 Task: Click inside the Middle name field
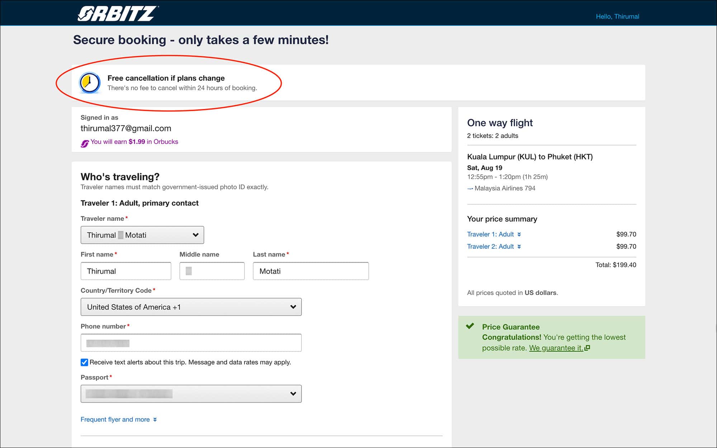212,271
